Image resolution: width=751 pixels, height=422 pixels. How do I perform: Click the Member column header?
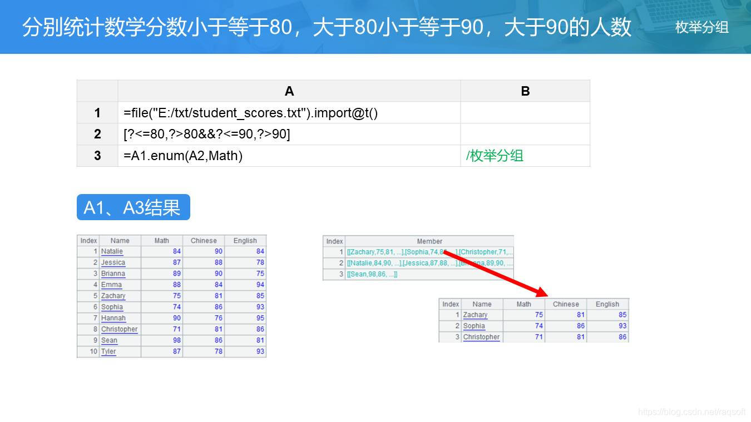429,241
